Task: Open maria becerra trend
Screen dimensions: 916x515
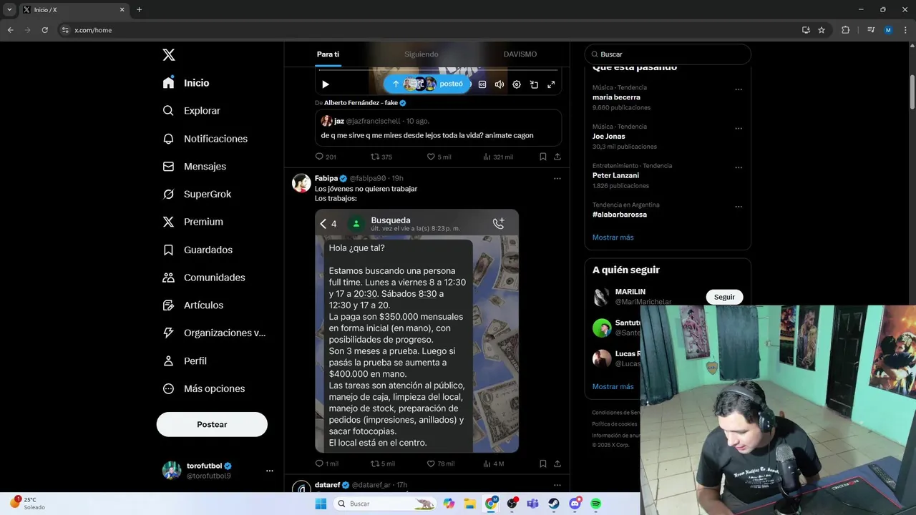Action: (616, 97)
